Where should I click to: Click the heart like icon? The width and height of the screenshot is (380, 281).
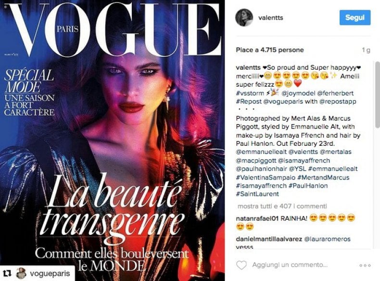point(241,265)
